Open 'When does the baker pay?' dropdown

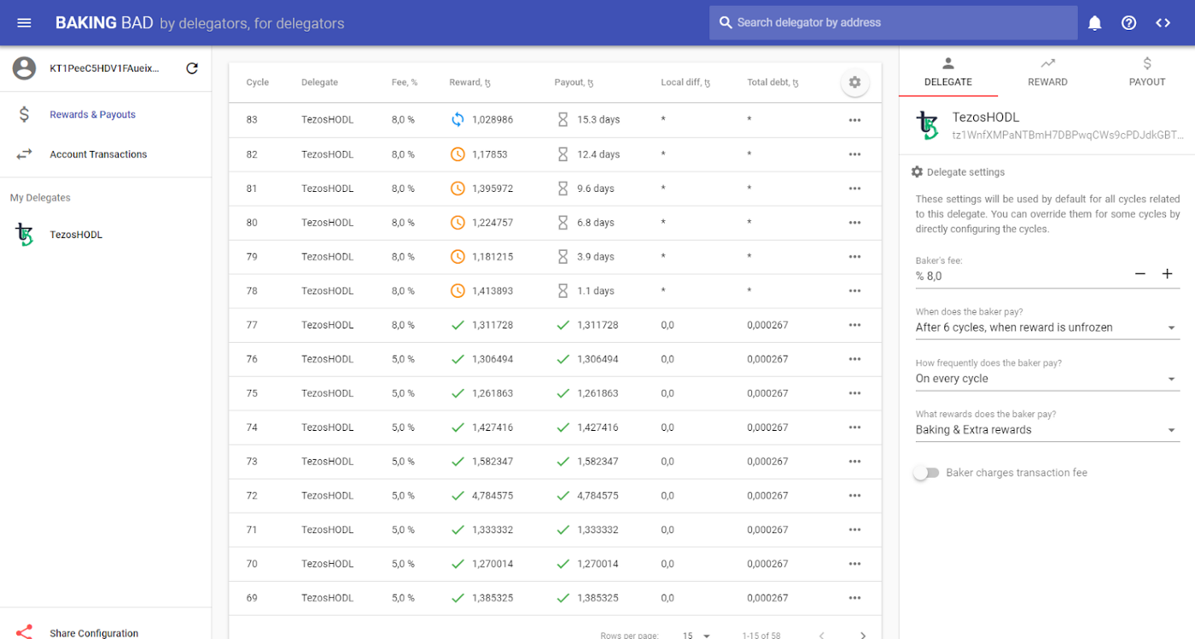1047,328
